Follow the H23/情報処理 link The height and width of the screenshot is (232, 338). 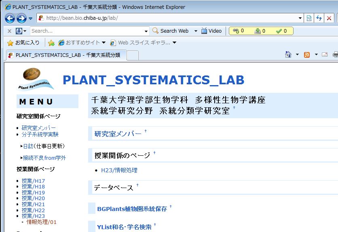(x=119, y=170)
